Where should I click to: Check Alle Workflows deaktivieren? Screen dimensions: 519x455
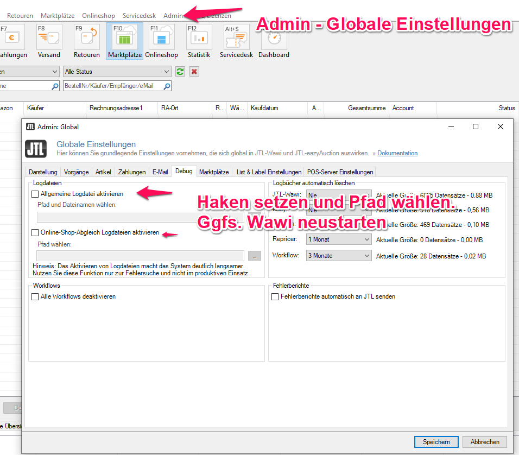pyautogui.click(x=35, y=296)
